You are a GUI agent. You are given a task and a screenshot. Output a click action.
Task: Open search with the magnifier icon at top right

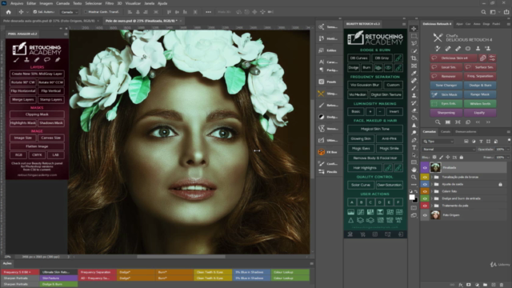[483, 12]
